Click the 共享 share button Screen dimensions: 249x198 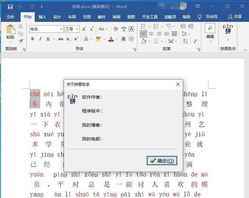coord(235,17)
